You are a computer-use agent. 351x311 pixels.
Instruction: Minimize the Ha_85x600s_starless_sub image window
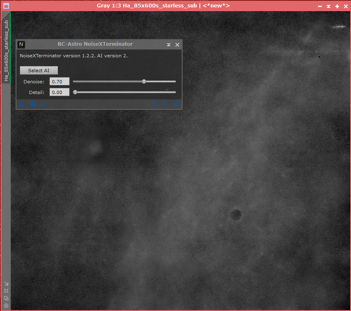(x=320, y=7)
